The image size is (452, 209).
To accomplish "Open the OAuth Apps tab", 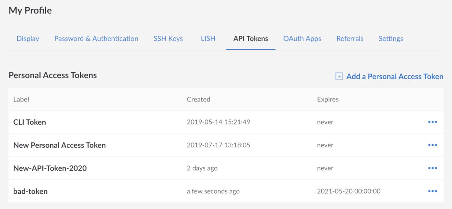I will click(302, 38).
